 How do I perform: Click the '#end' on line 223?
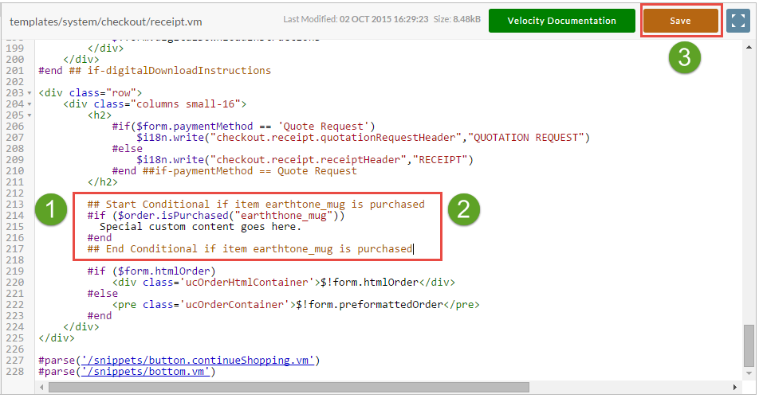(100, 315)
